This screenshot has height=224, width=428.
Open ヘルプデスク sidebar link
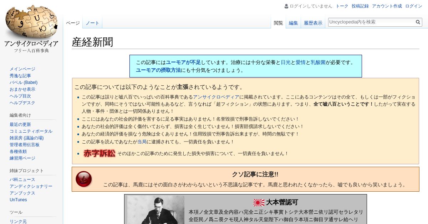click(x=22, y=103)
